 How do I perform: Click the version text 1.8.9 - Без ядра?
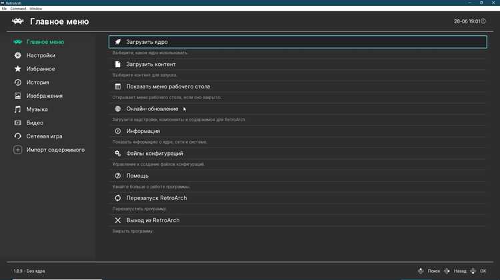pos(29,271)
